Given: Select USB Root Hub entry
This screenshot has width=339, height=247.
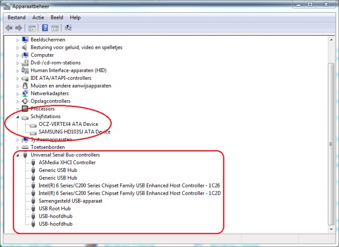Looking at the screenshot, I should tap(55, 209).
